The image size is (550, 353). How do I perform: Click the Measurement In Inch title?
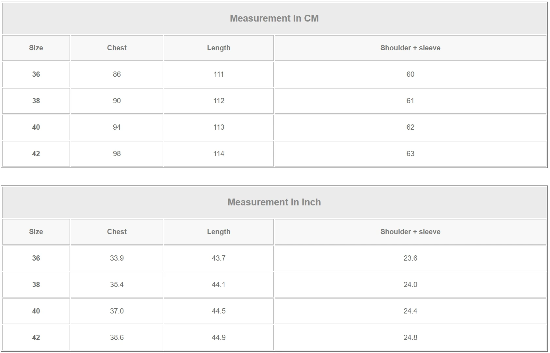click(x=274, y=202)
